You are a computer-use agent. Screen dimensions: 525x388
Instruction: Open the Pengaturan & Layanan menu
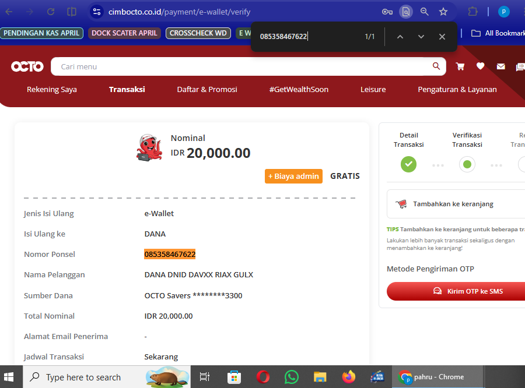457,90
